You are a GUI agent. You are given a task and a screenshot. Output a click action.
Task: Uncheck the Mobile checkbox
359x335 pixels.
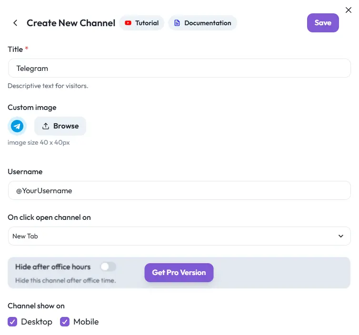click(65, 322)
